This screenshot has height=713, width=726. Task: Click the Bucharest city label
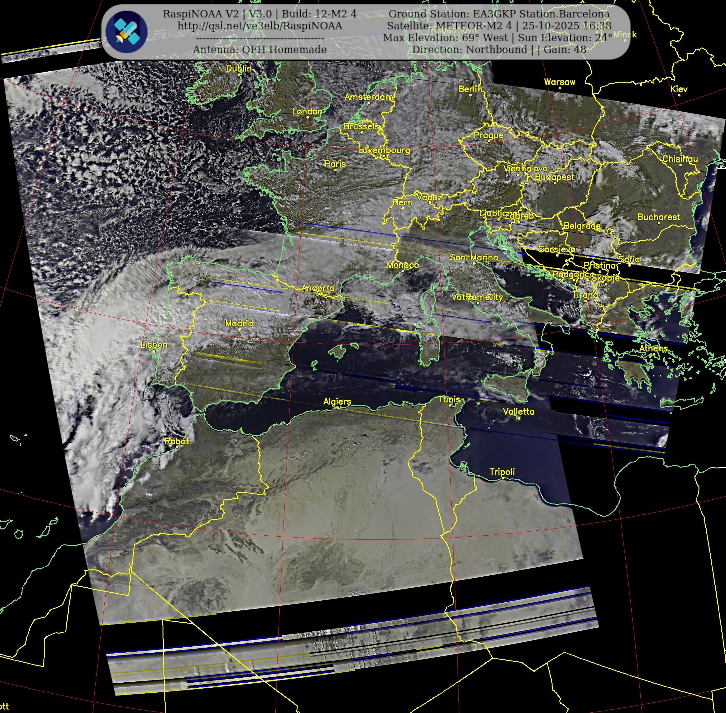coord(658,217)
